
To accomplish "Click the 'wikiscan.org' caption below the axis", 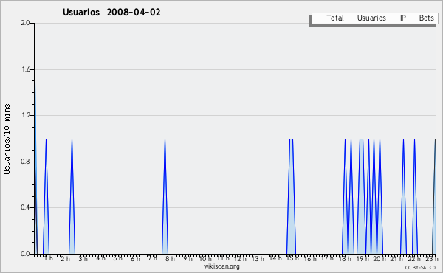I will pos(221,266).
